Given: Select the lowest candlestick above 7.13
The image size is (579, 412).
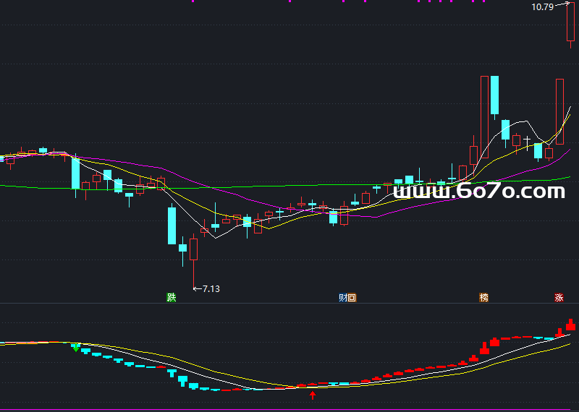Looking at the screenshot, I should pos(193,249).
